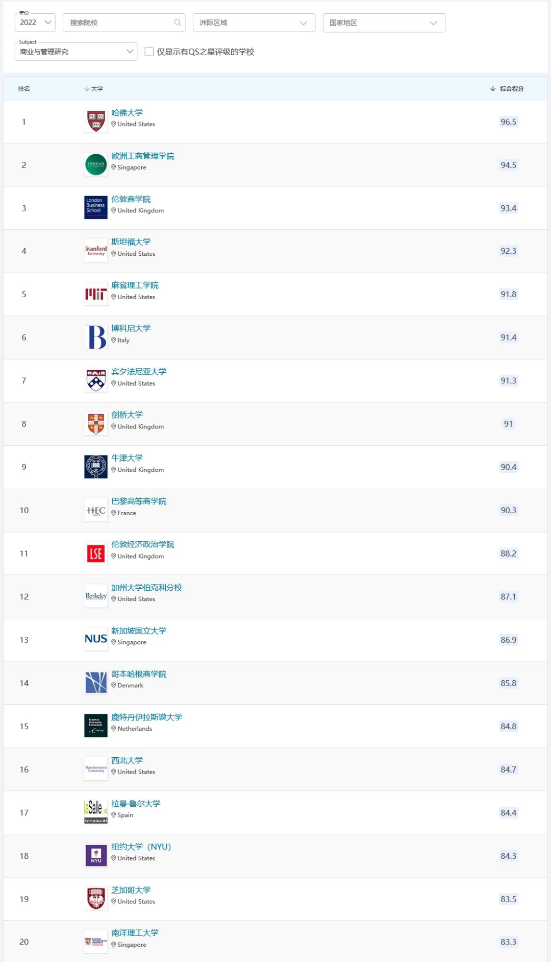The height and width of the screenshot is (962, 551).
Task: Click the NUS logo icon
Action: point(96,639)
